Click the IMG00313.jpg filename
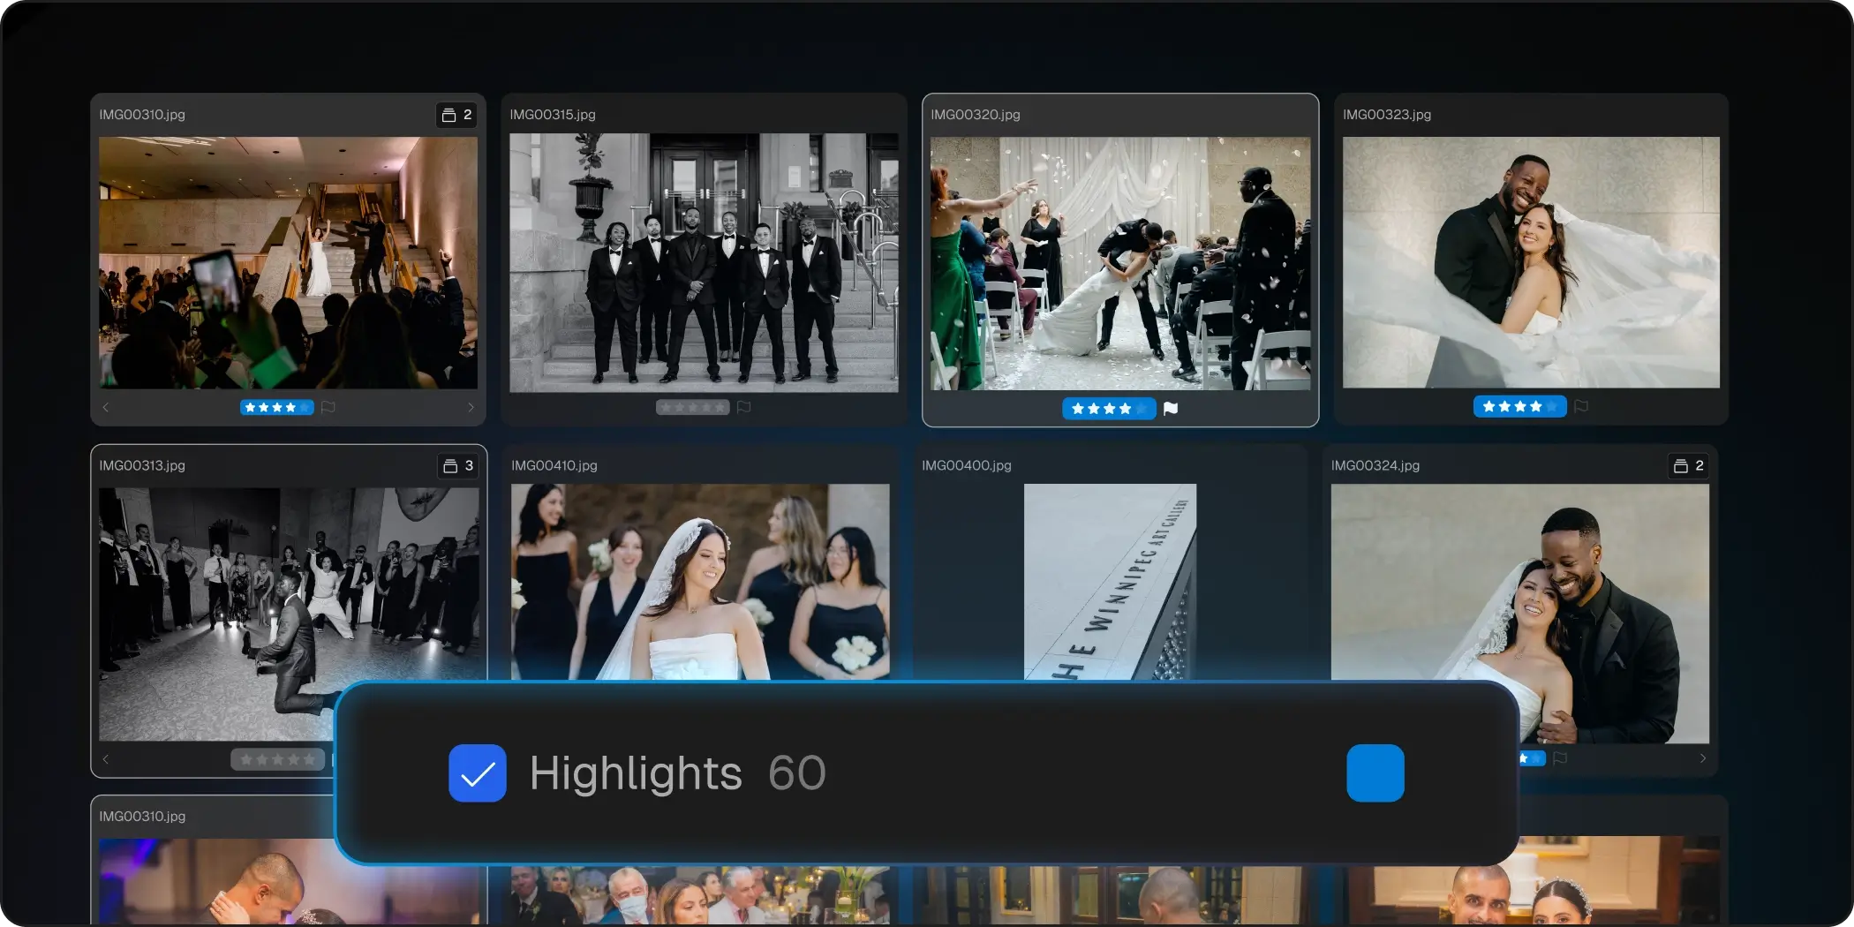Image resolution: width=1854 pixels, height=927 pixels. coord(142,465)
